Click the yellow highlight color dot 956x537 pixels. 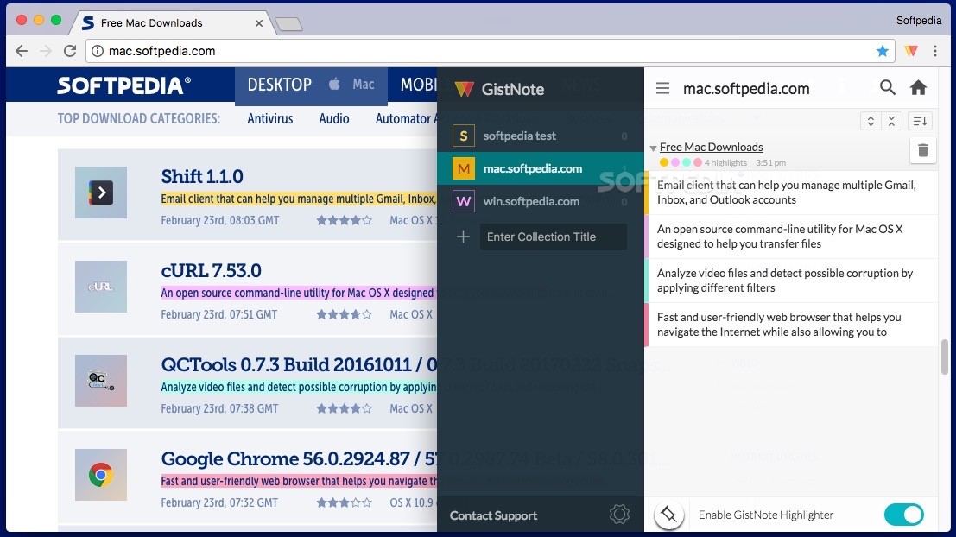click(x=664, y=163)
